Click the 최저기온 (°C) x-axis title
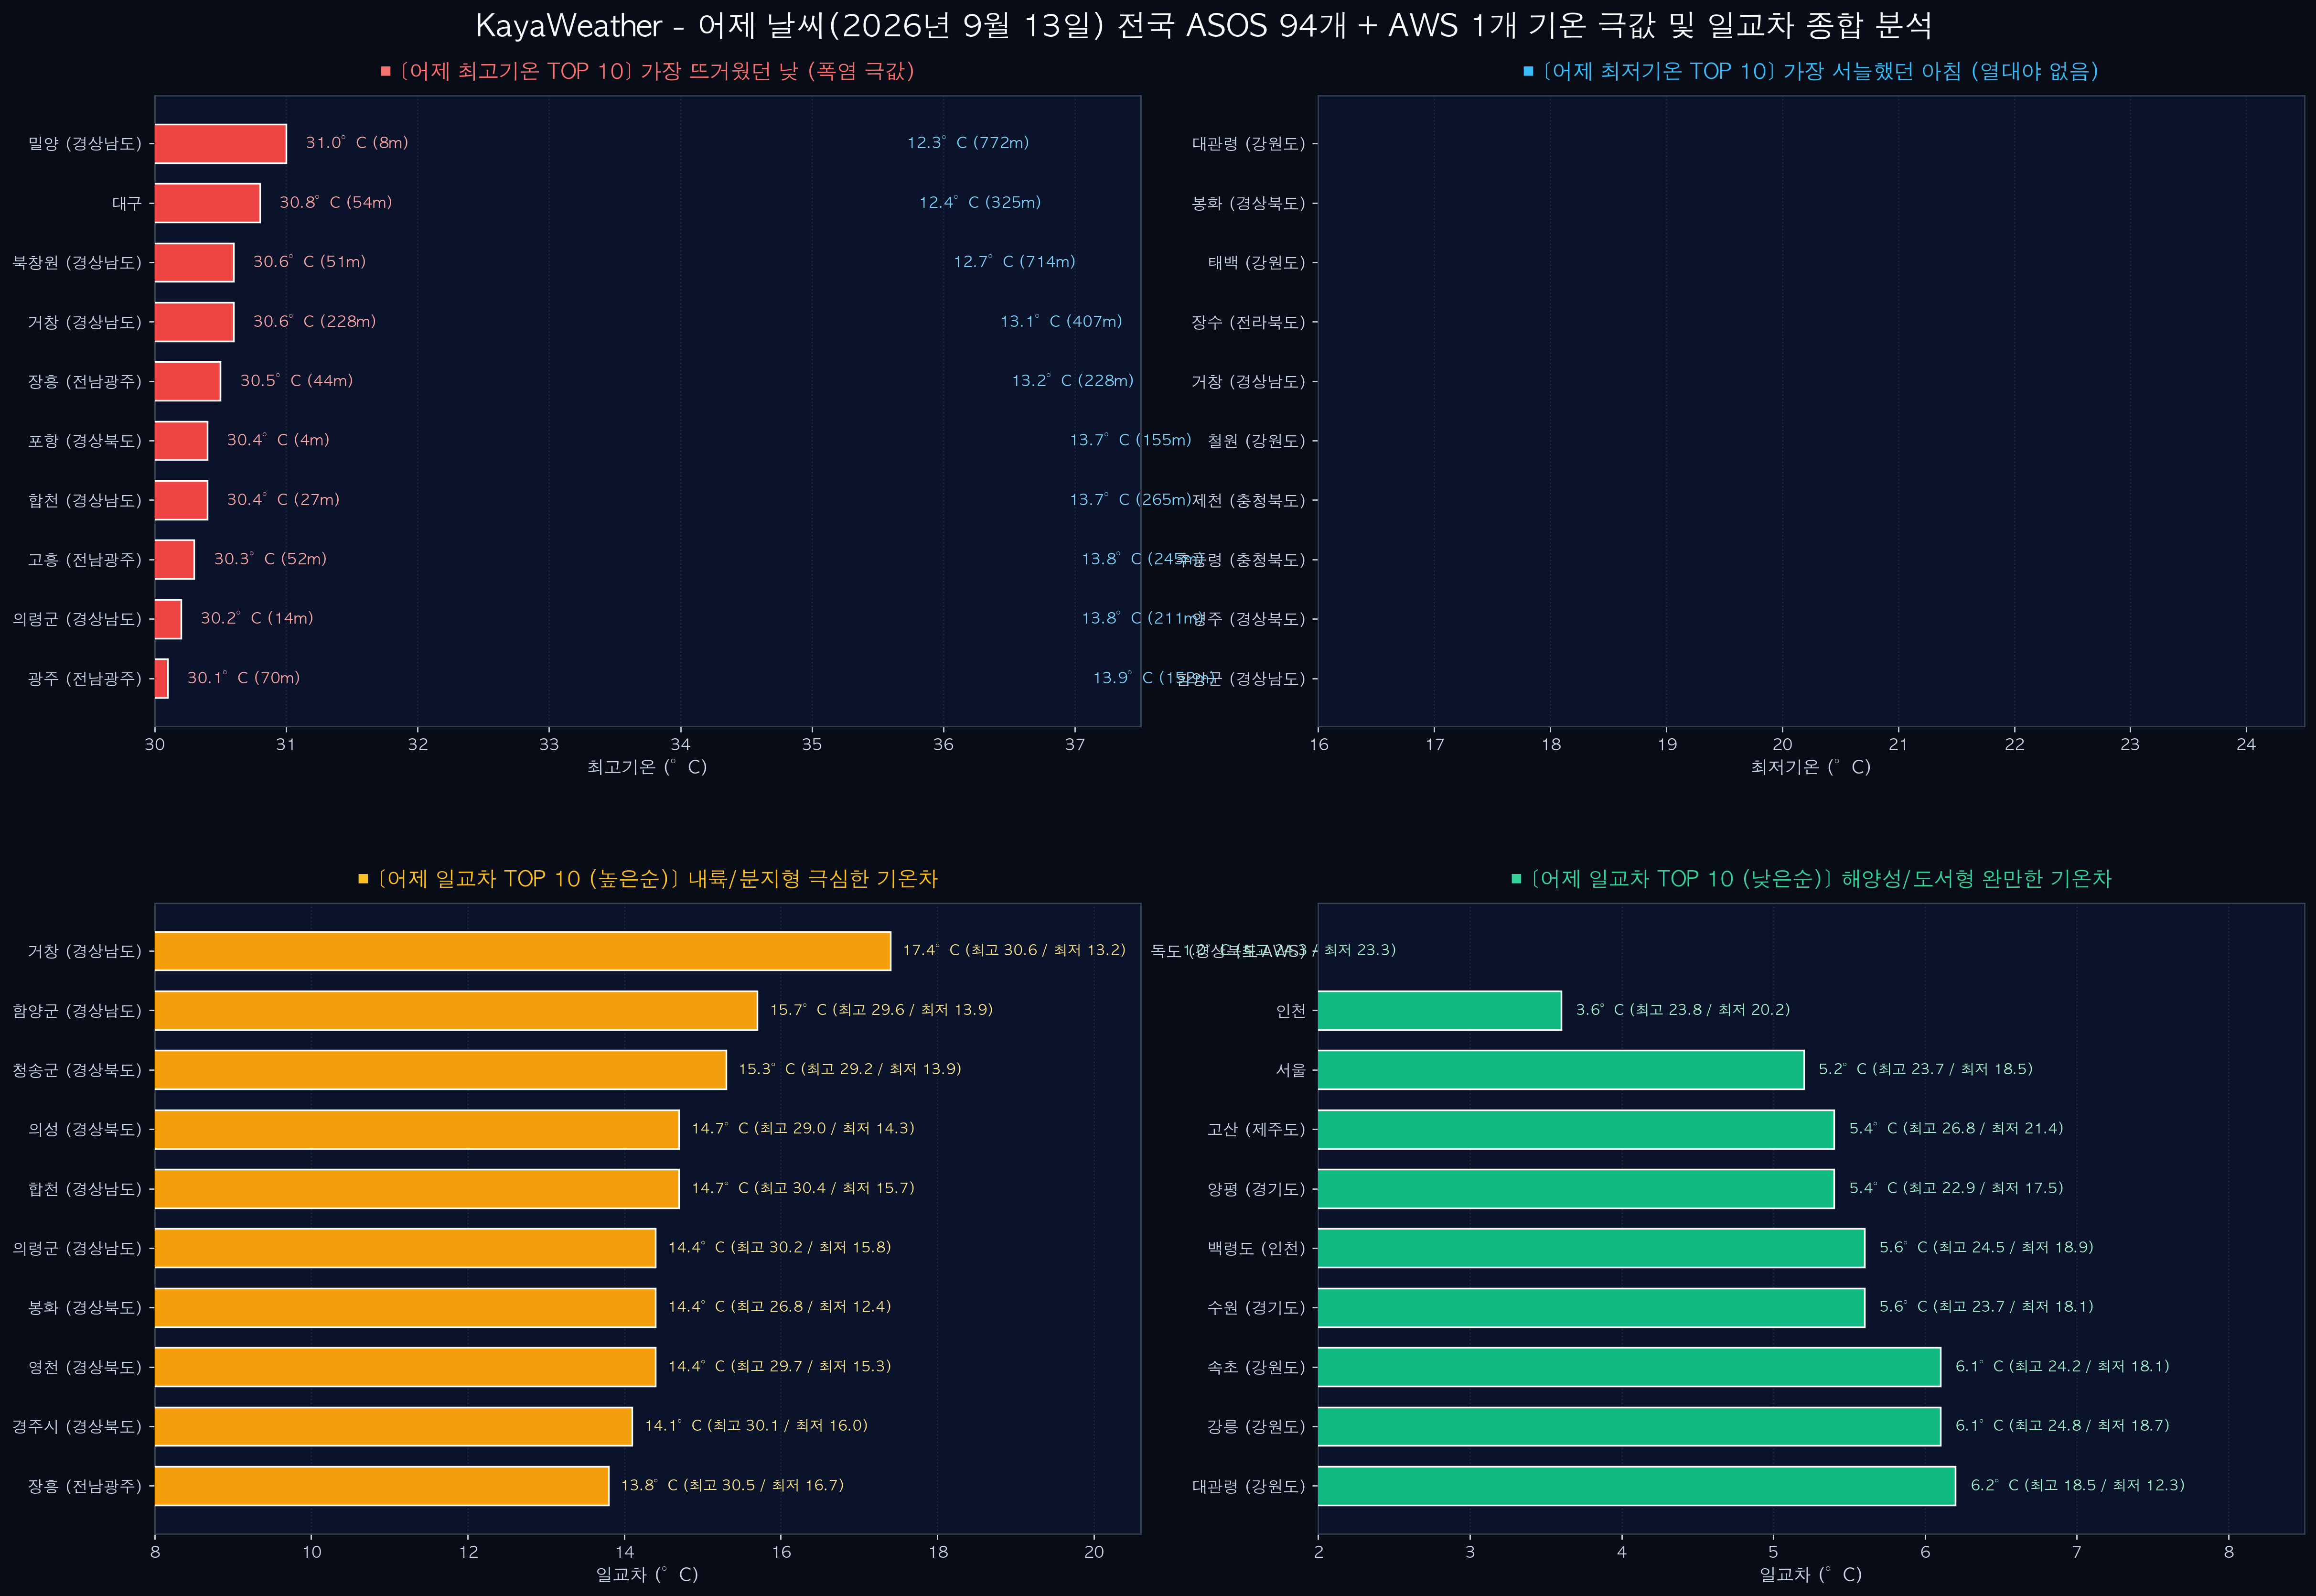 [1810, 768]
